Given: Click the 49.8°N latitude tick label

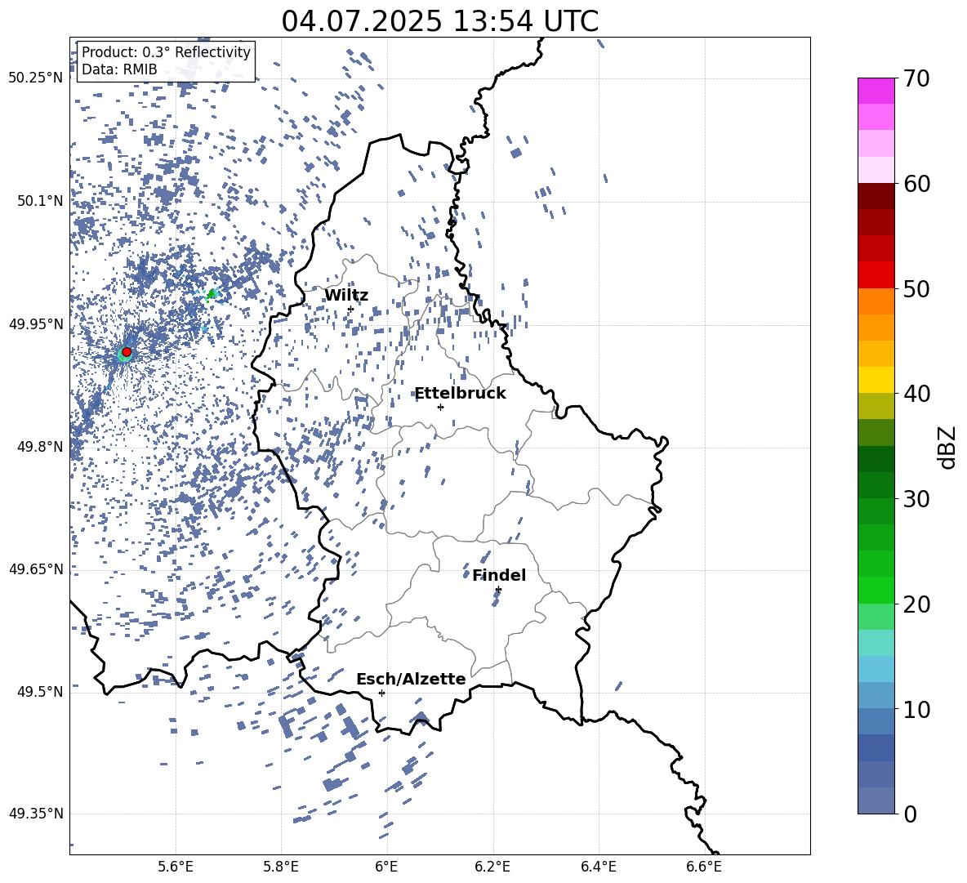Looking at the screenshot, I should click(41, 447).
